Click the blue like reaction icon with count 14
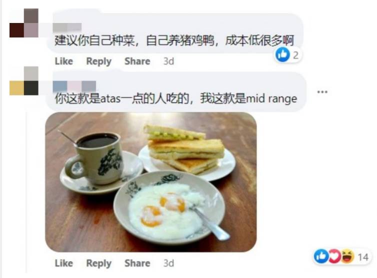The height and width of the screenshot is (278, 377). click(321, 256)
